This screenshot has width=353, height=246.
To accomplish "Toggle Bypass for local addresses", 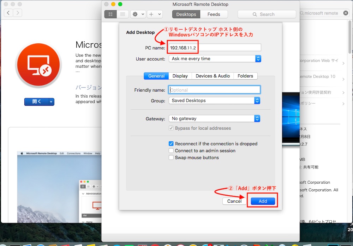I will click(x=171, y=128).
